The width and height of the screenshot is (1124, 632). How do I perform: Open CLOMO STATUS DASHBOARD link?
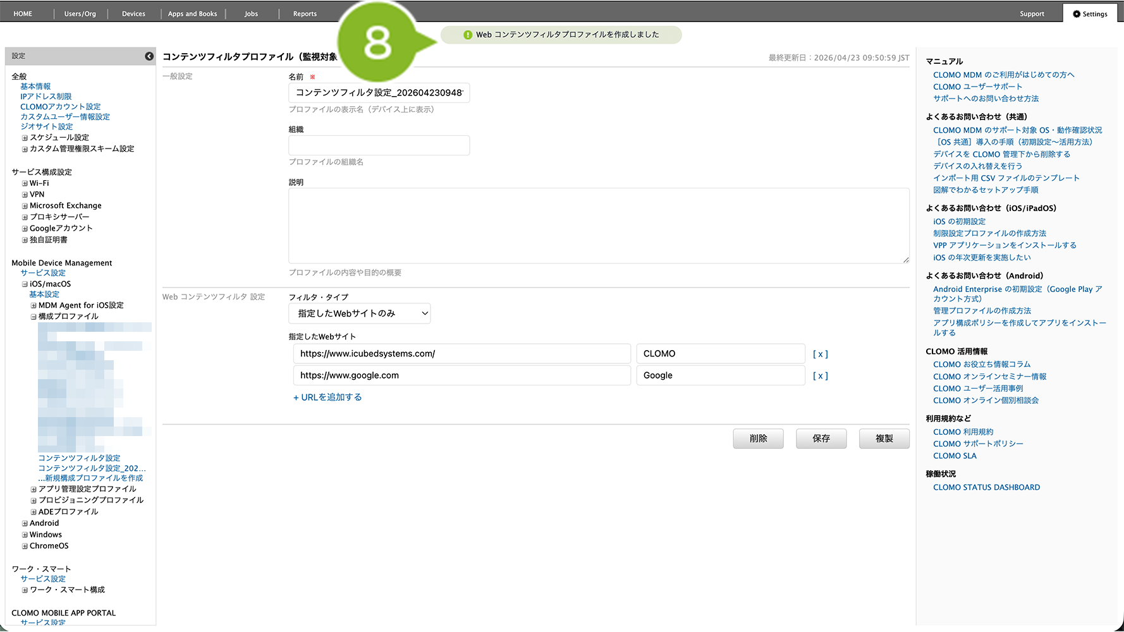coord(986,487)
